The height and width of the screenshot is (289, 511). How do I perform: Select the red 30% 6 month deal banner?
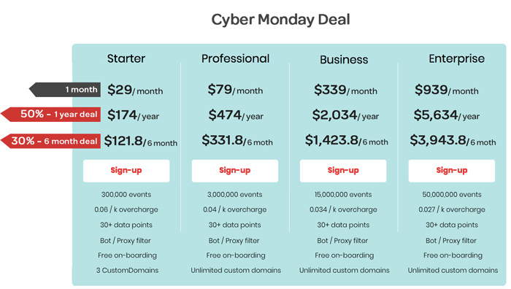50,141
